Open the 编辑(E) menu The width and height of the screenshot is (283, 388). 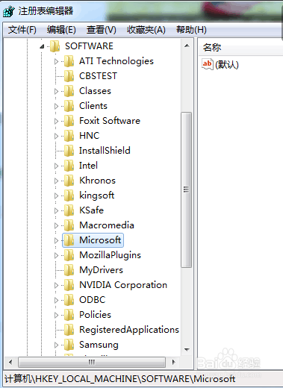pyautogui.click(x=61, y=30)
